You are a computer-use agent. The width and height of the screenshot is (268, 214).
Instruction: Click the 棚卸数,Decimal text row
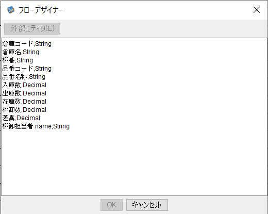(24, 110)
